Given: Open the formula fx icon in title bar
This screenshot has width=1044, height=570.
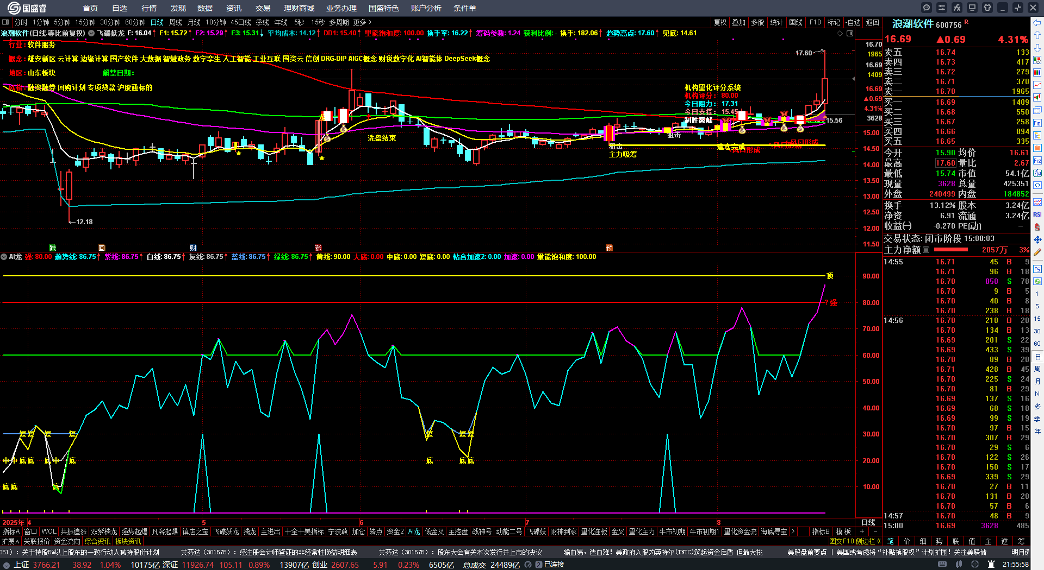Looking at the screenshot, I should pos(957,8).
